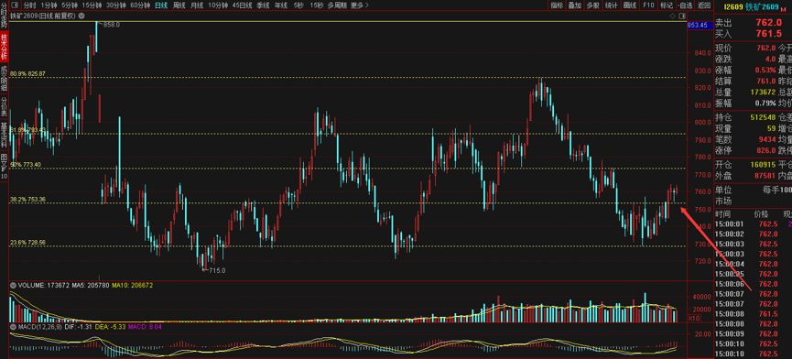Click the 15:00:01 tick row

(753, 224)
